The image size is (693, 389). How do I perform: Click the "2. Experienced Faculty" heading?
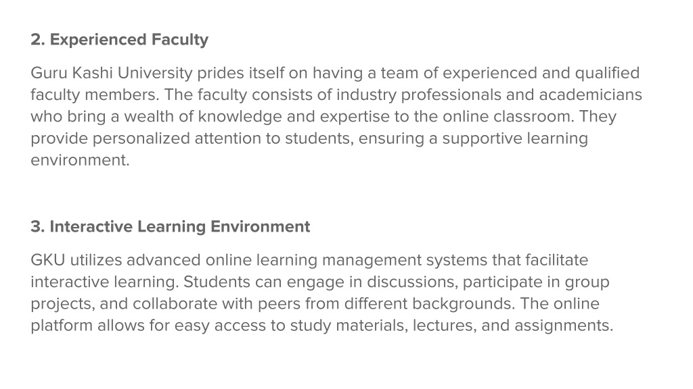tap(119, 40)
